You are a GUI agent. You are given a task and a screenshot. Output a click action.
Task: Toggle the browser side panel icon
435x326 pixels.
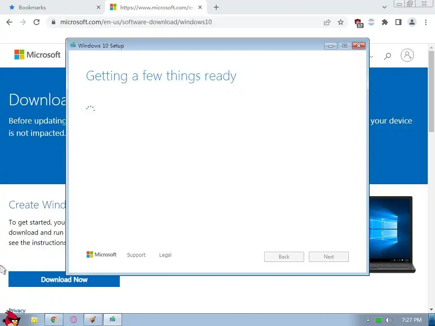398,22
